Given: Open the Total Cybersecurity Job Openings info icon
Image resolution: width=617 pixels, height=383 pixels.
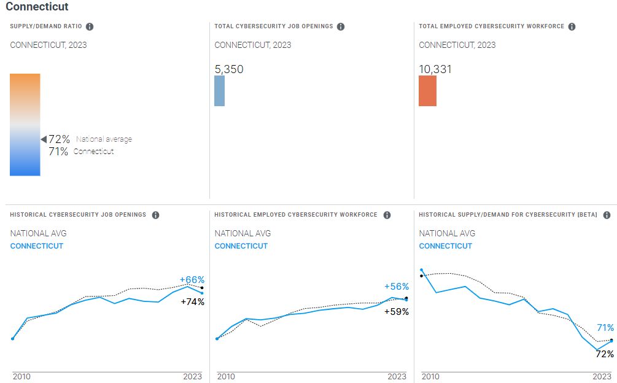Looking at the screenshot, I should (x=341, y=26).
